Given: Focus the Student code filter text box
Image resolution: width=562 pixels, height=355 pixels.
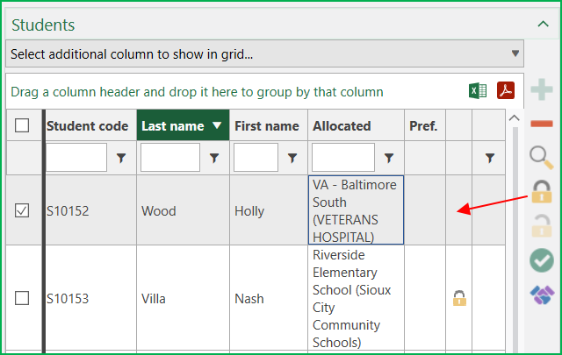Looking at the screenshot, I should pyautogui.click(x=76, y=157).
